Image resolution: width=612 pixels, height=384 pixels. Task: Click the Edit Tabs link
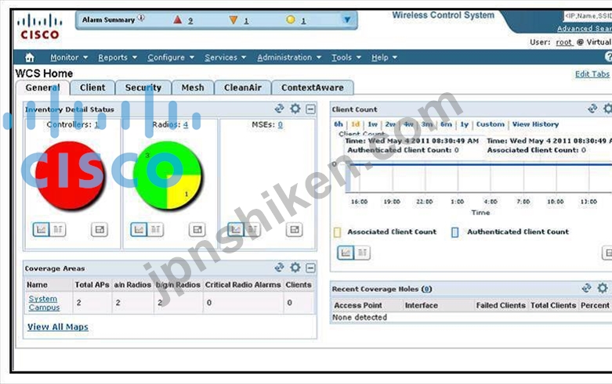coord(592,74)
